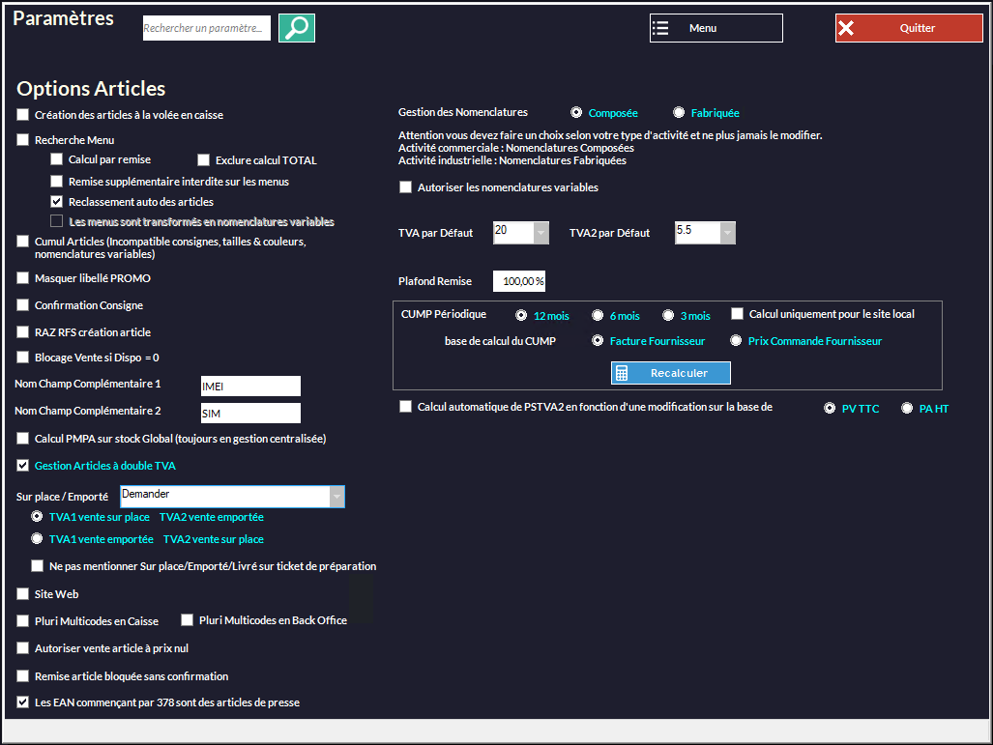This screenshot has height=745, width=993.
Task: Click the X icon on Quitter button
Action: 846,28
